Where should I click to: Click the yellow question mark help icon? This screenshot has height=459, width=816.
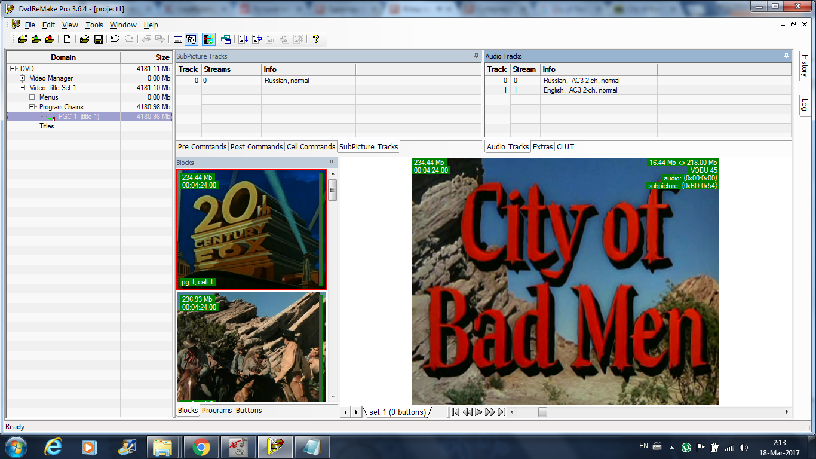316,39
